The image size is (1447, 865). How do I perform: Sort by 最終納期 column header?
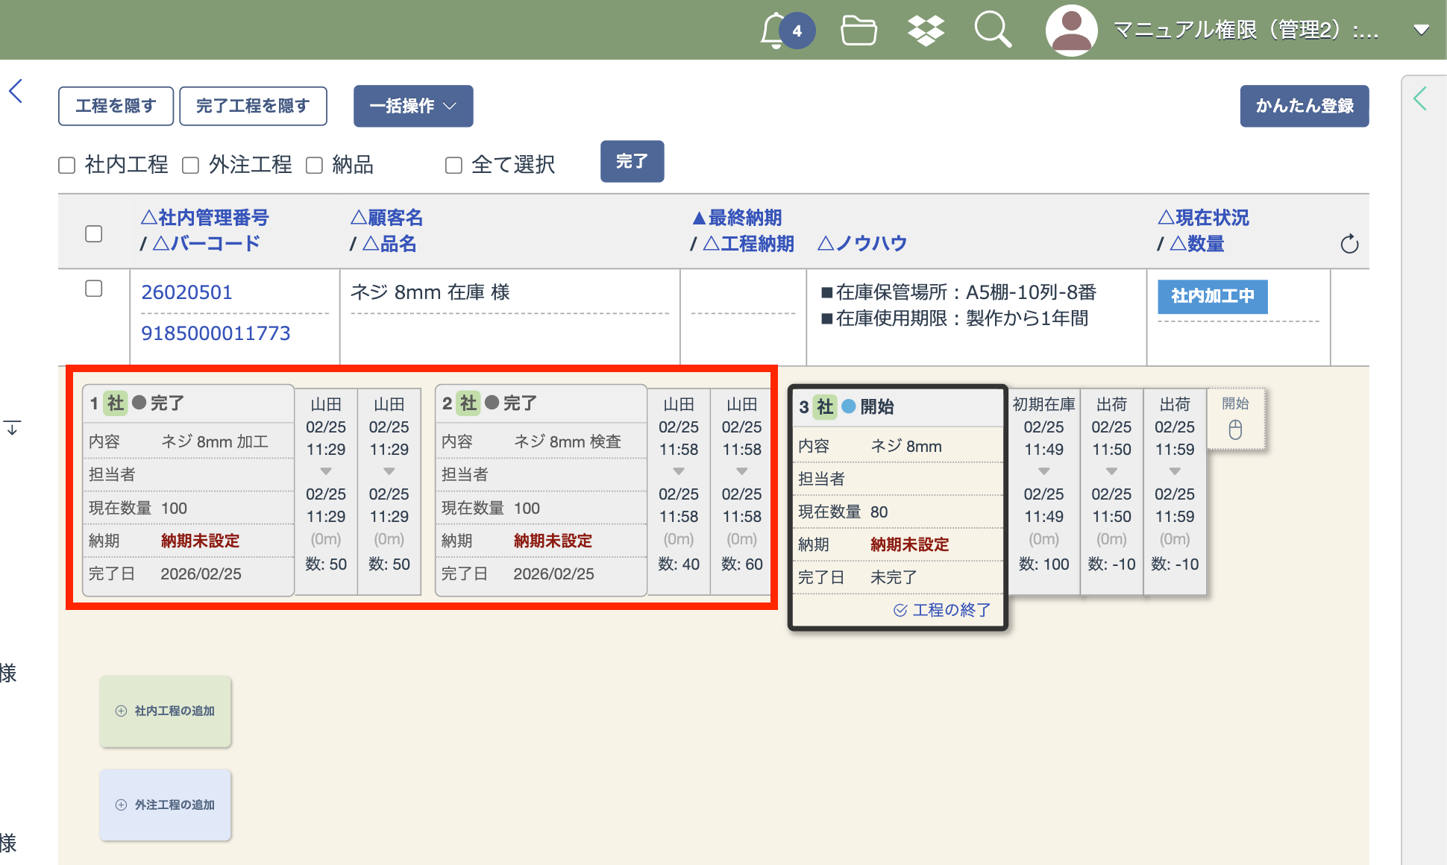[737, 218]
